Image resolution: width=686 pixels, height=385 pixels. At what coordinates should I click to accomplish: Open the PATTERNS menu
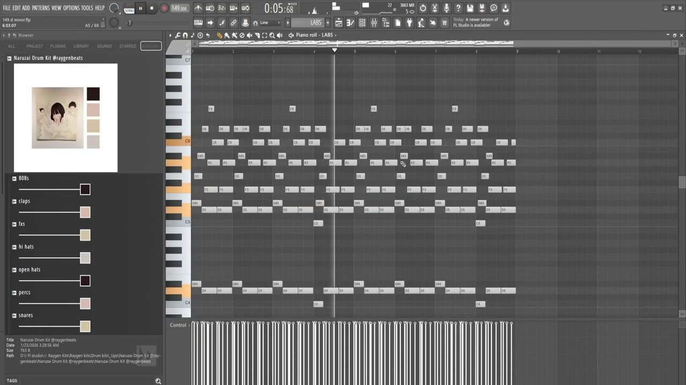[x=41, y=8]
